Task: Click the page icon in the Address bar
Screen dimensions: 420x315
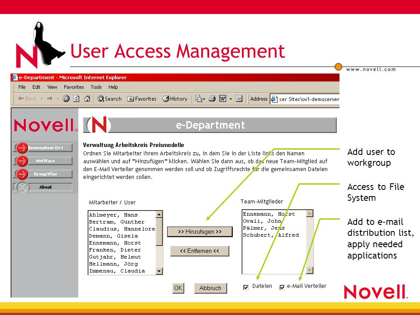Action: pos(274,99)
